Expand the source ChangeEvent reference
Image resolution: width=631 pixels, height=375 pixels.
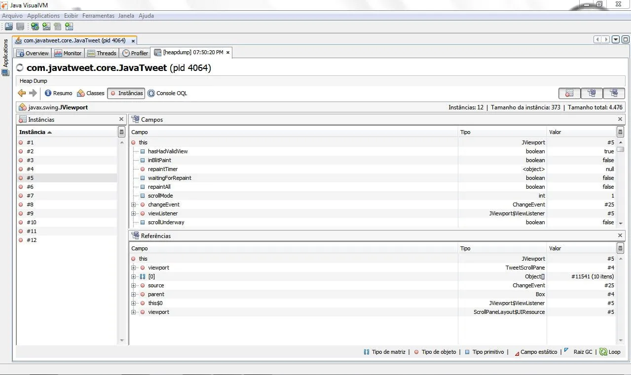pos(134,285)
